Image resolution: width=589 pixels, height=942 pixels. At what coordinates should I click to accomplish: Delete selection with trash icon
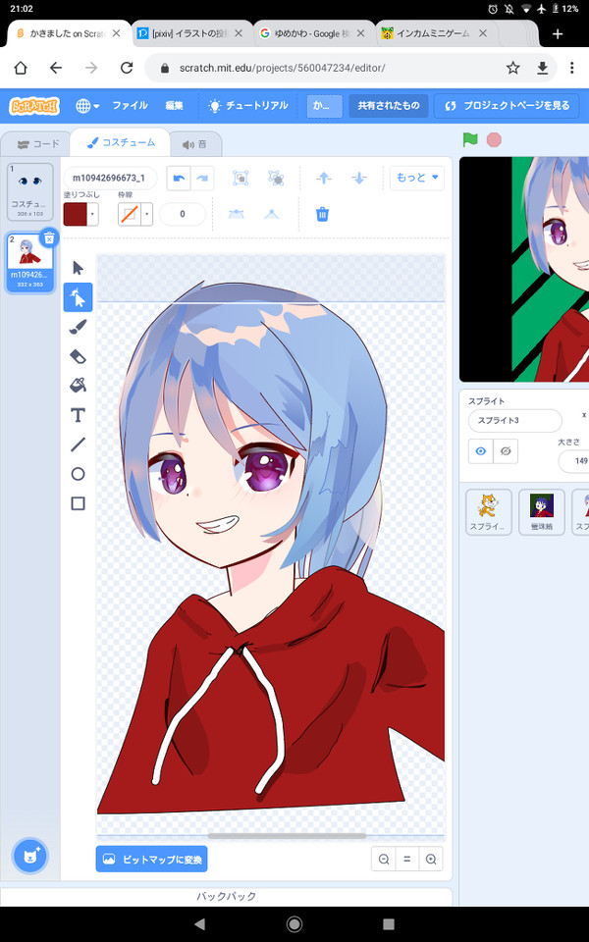[x=323, y=214]
